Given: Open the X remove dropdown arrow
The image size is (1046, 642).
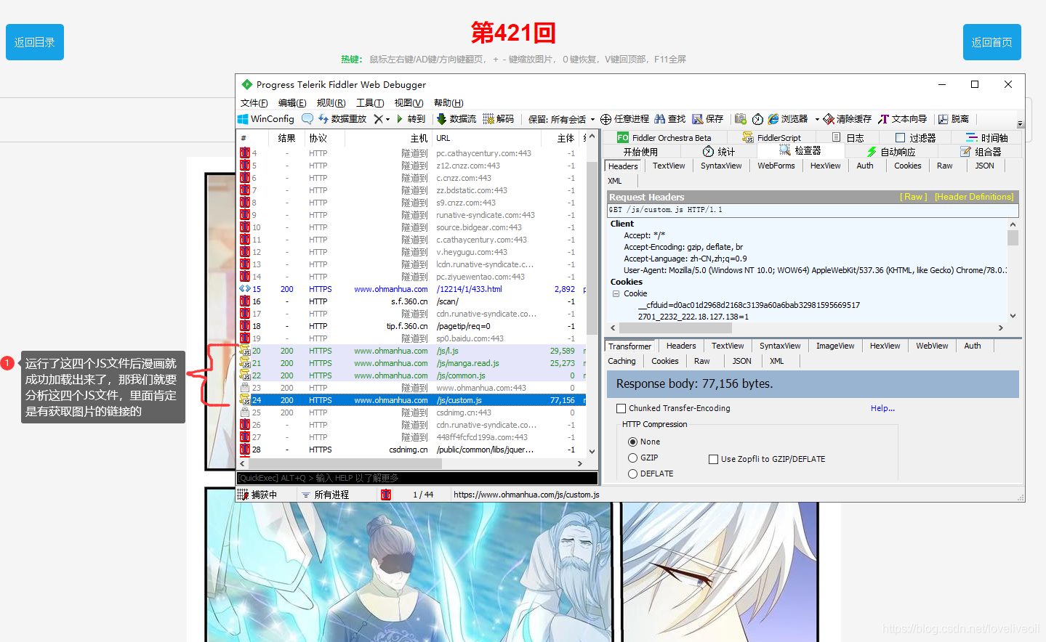Looking at the screenshot, I should tap(388, 120).
